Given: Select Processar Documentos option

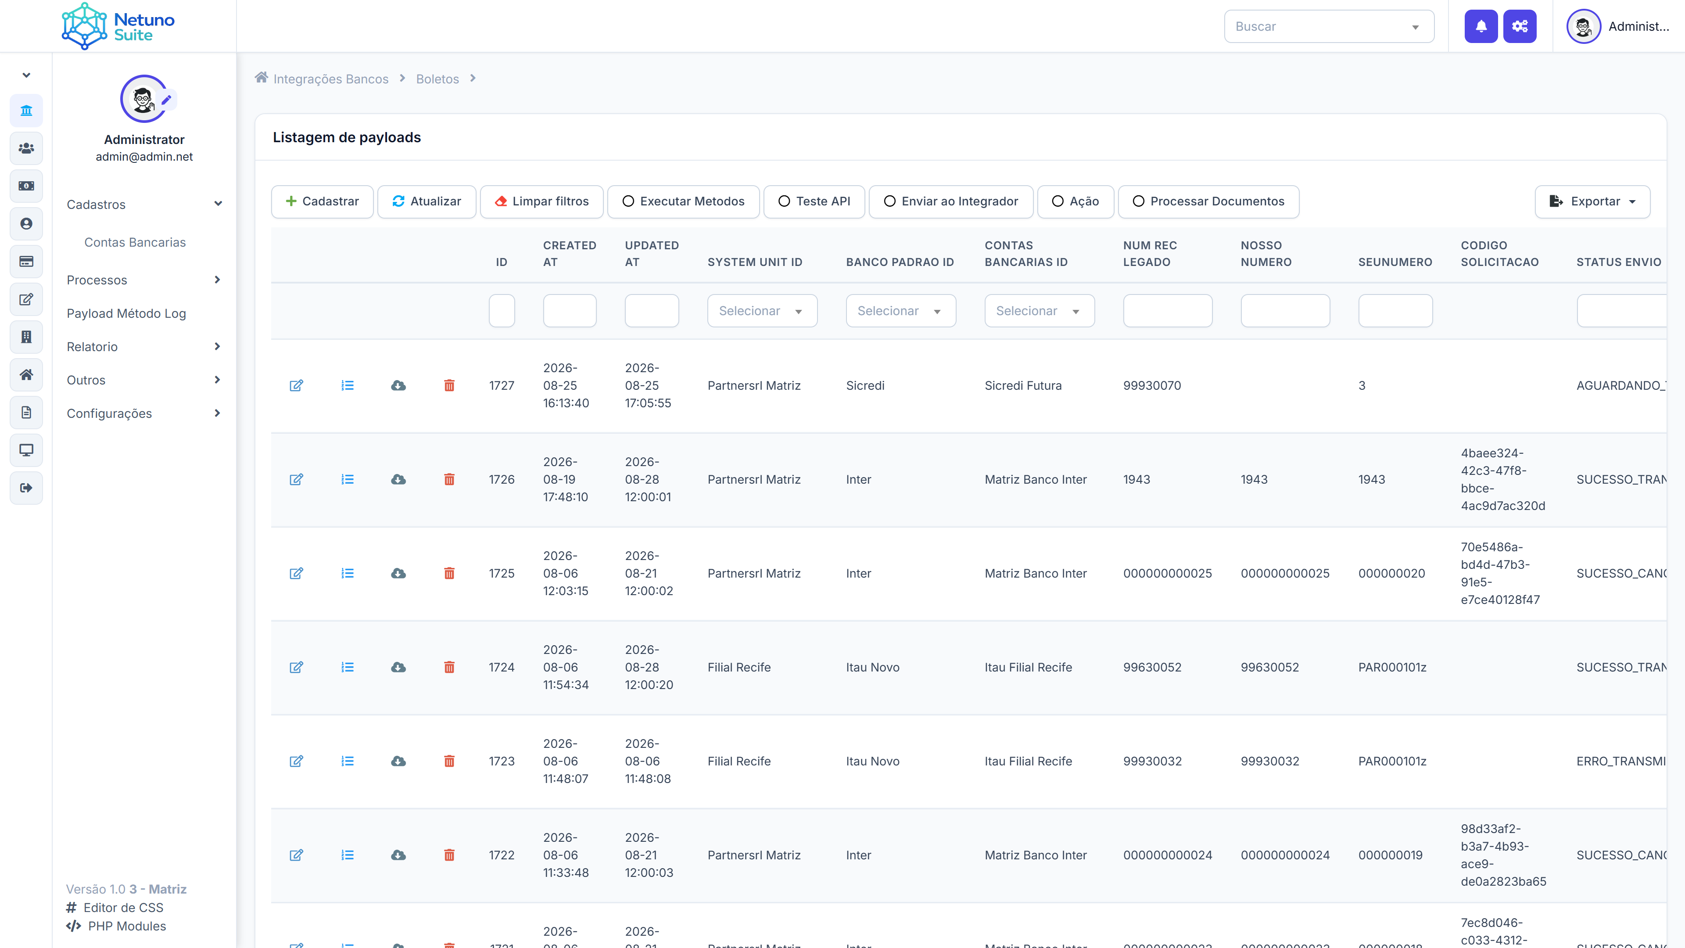Looking at the screenshot, I should [1209, 201].
